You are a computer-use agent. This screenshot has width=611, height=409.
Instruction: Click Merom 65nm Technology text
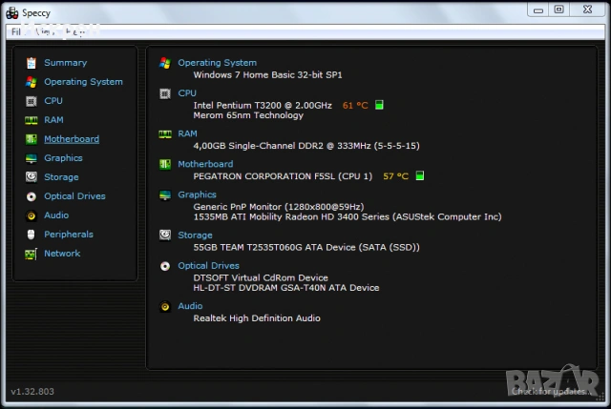click(248, 115)
